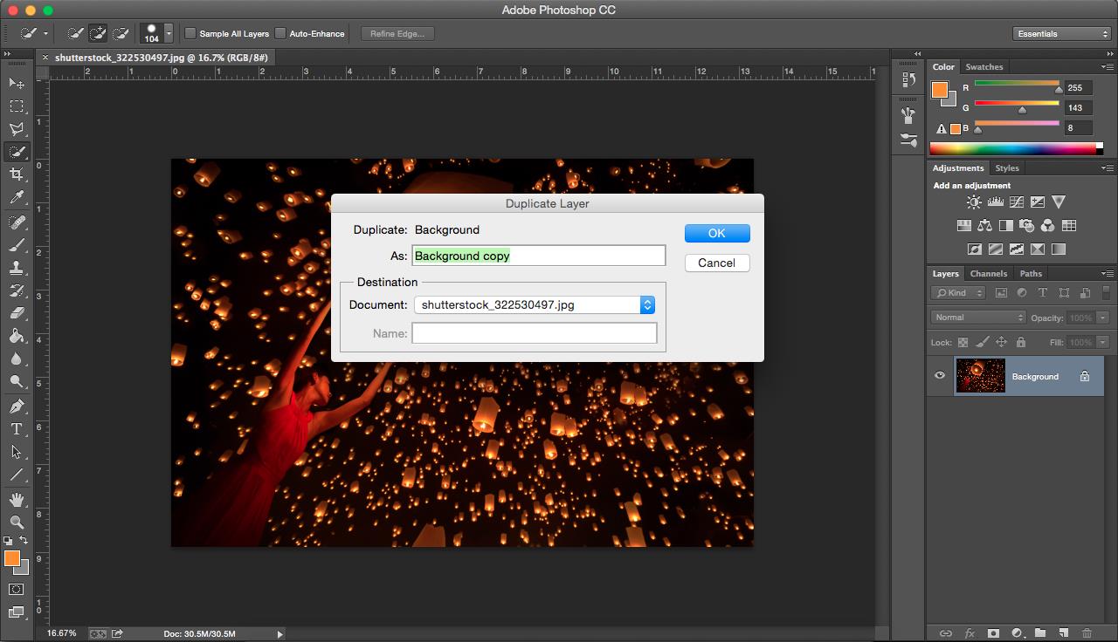Select the Rectangular Marquee tool
The height and width of the screenshot is (642, 1118).
tap(17, 106)
